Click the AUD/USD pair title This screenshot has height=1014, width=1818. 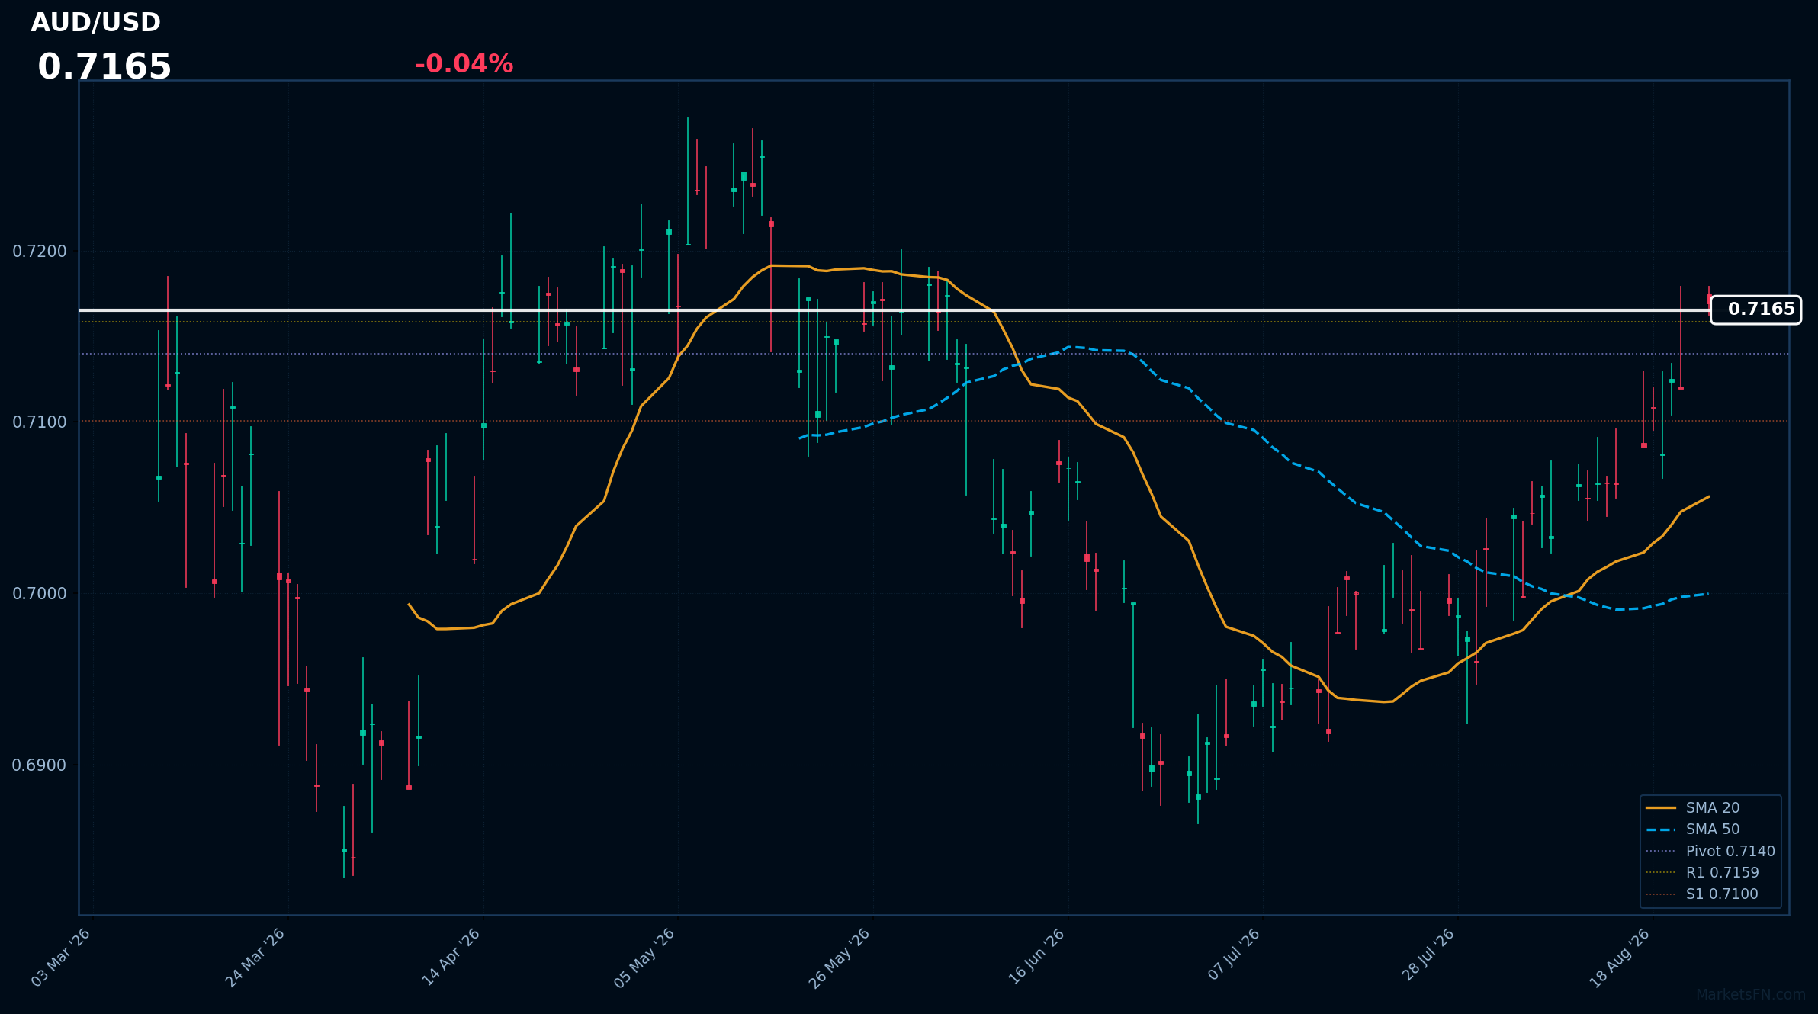(96, 23)
